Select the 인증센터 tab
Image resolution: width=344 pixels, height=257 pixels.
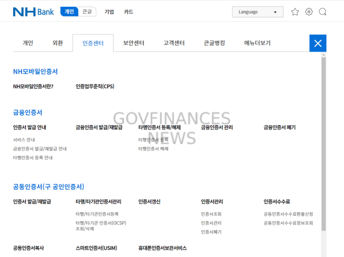pyautogui.click(x=93, y=43)
